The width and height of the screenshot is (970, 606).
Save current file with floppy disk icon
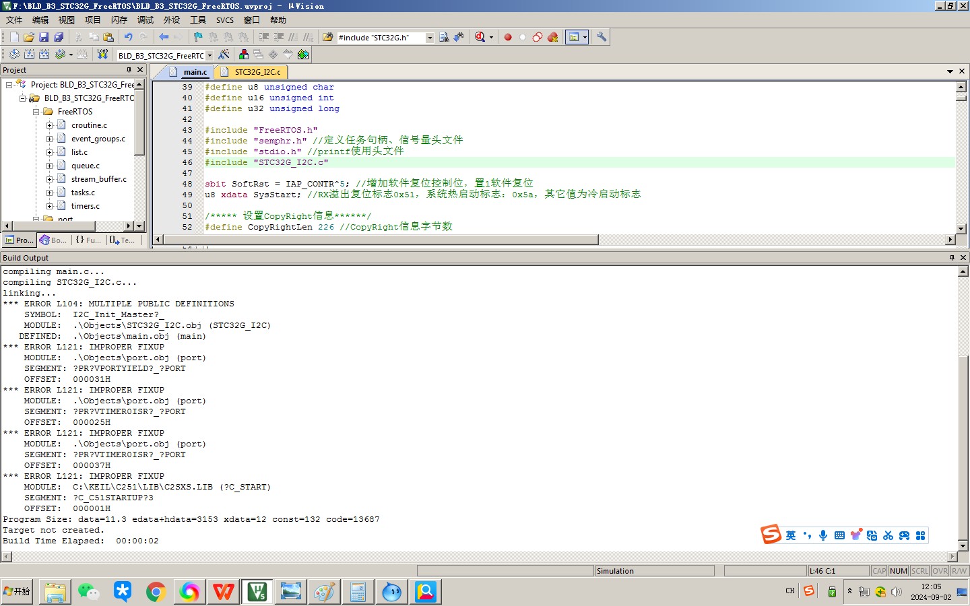click(x=44, y=38)
